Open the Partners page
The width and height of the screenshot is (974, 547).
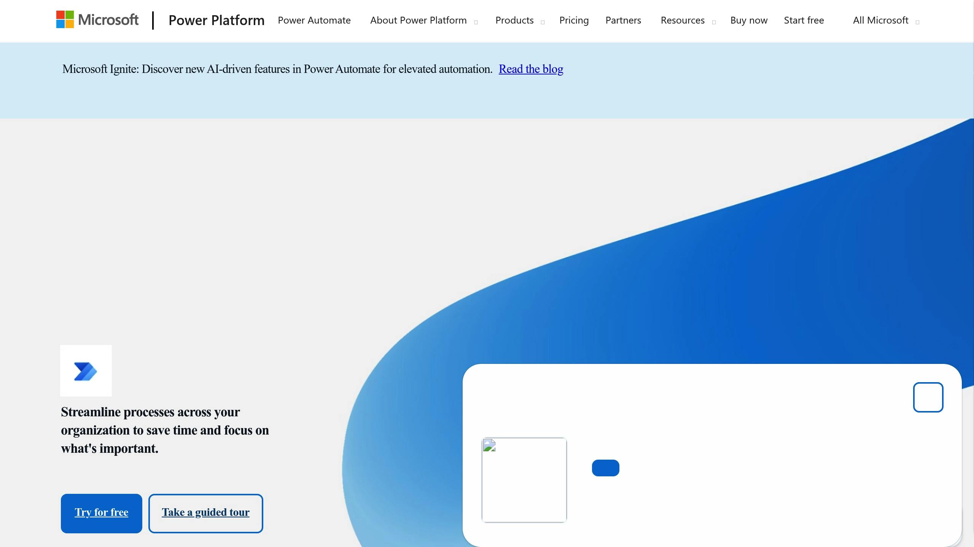623,20
